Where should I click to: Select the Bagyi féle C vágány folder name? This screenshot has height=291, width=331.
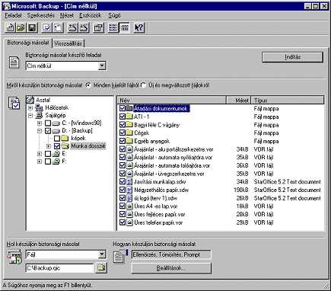click(x=157, y=125)
